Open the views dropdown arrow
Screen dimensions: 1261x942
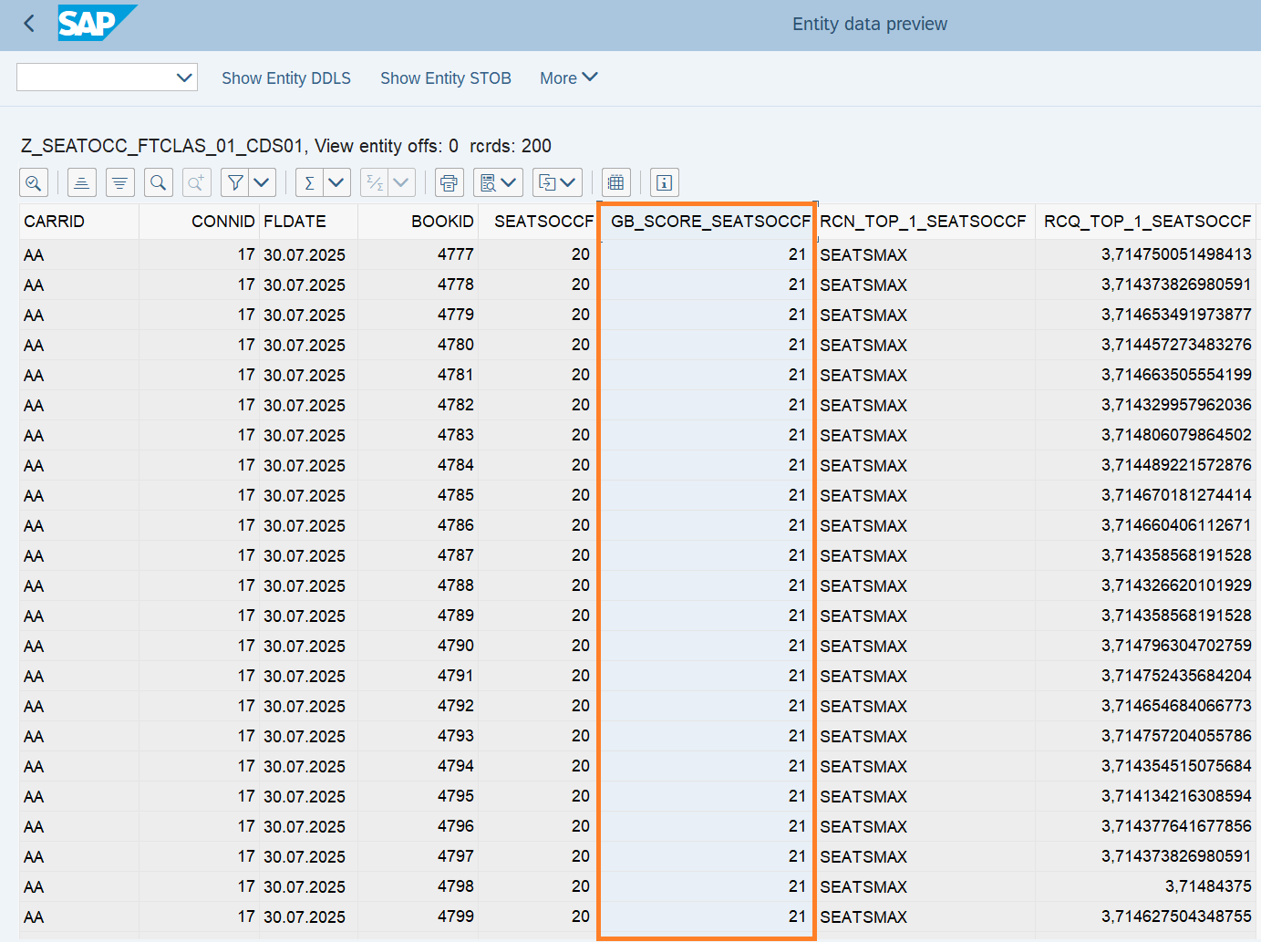click(509, 183)
